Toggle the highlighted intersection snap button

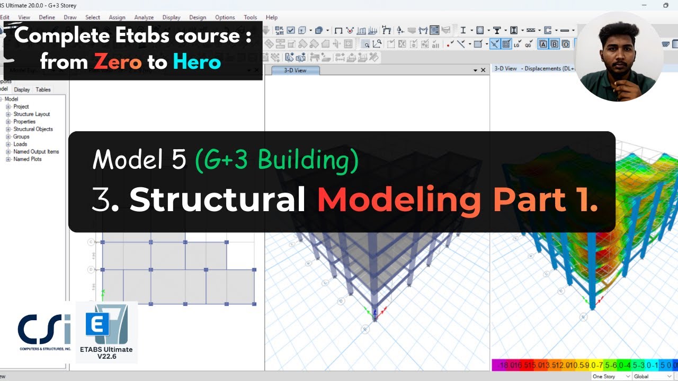click(495, 44)
